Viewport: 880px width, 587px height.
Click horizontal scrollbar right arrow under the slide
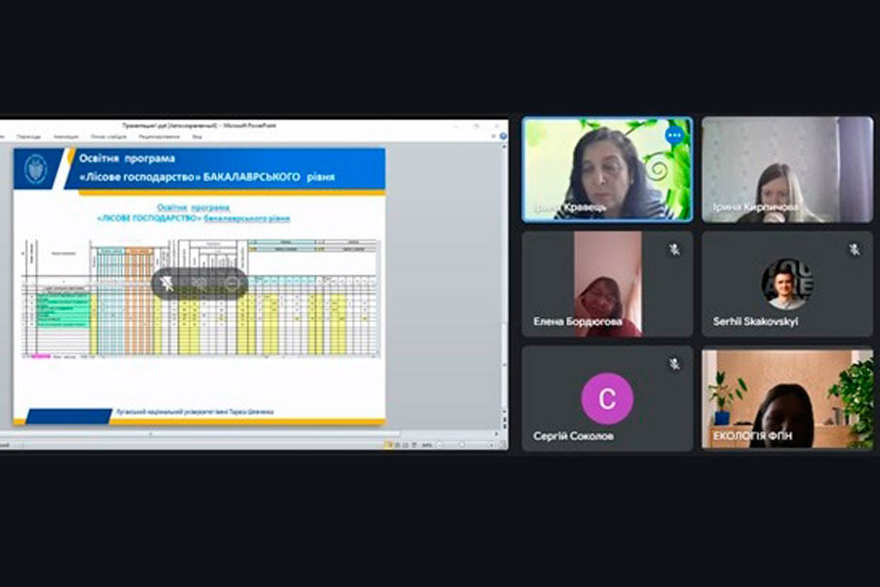tap(497, 433)
